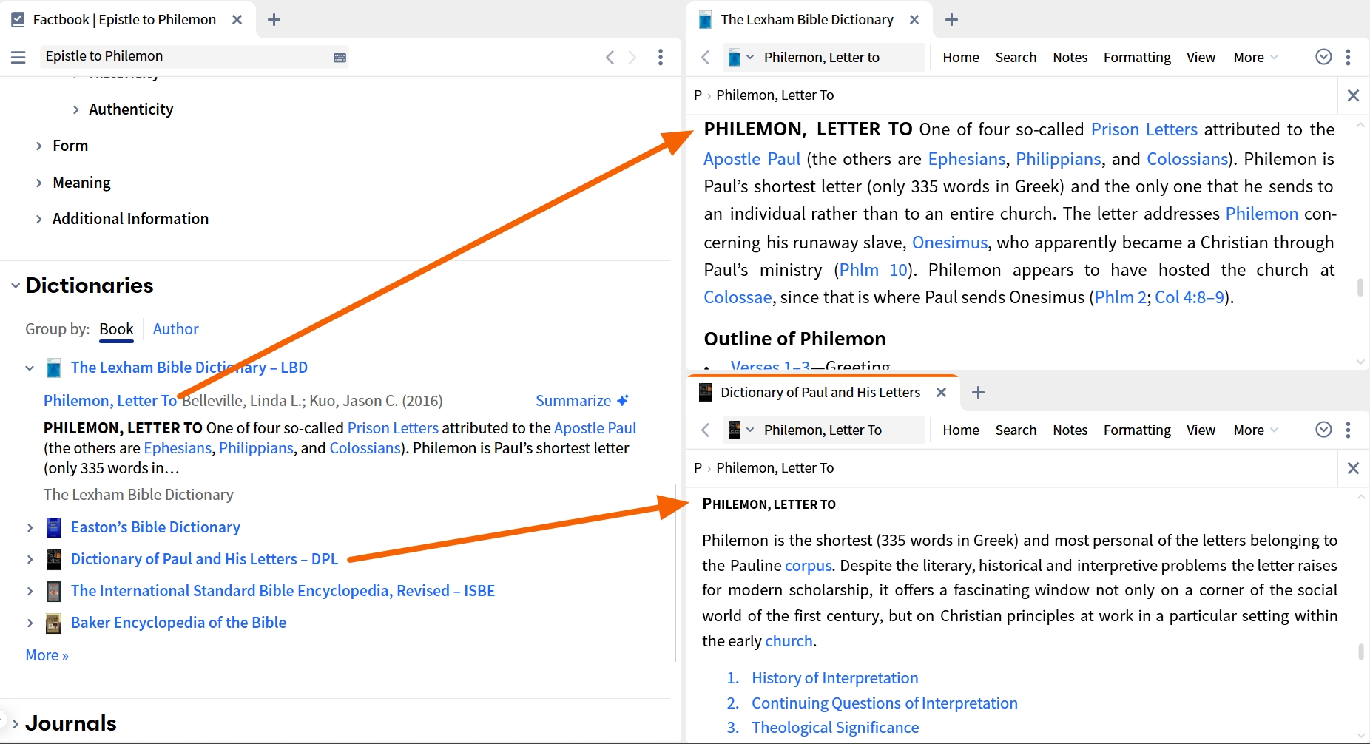The image size is (1370, 744).
Task: Click Baker Encyclopedia cover icon
Action: click(54, 623)
